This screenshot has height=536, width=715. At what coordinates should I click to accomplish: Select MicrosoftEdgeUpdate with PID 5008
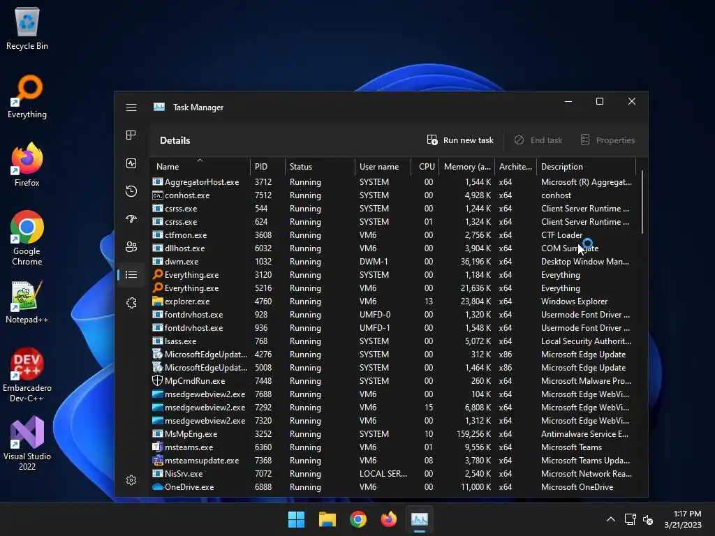pyautogui.click(x=394, y=367)
